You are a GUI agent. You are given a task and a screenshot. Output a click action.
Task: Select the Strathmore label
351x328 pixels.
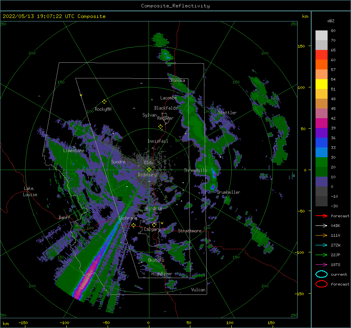pyautogui.click(x=190, y=231)
